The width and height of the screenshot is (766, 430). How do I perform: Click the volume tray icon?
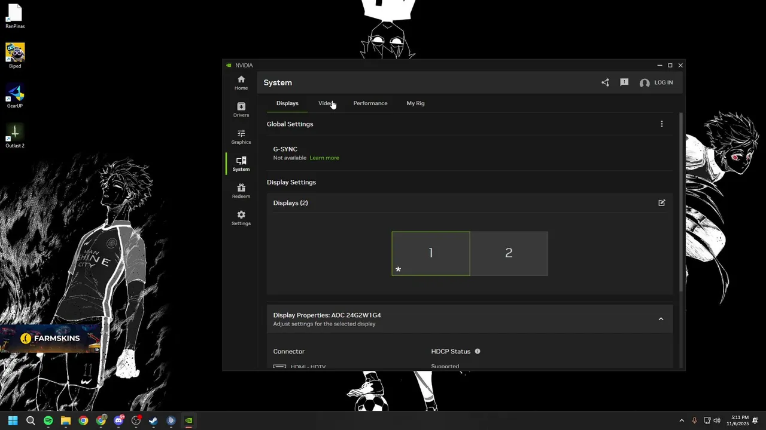tap(717, 420)
